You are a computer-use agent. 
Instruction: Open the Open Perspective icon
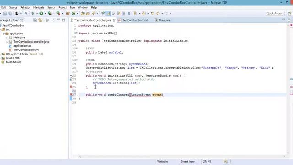coord(289,13)
